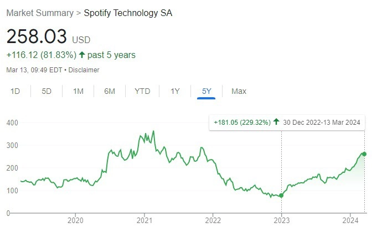382x233 pixels.
Task: Click the chart end point dot in March 2024
Action: coord(364,153)
